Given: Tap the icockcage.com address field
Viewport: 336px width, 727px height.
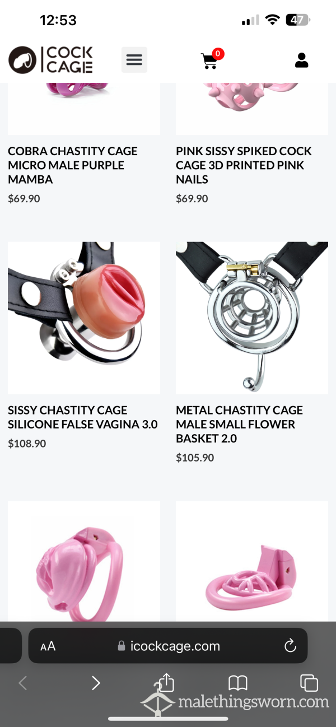Looking at the screenshot, I should (168, 646).
